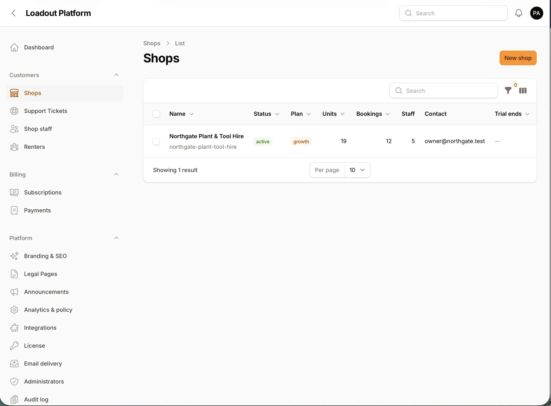551x406 pixels.
Task: Open Shops in the sidebar
Action: [x=65, y=93]
